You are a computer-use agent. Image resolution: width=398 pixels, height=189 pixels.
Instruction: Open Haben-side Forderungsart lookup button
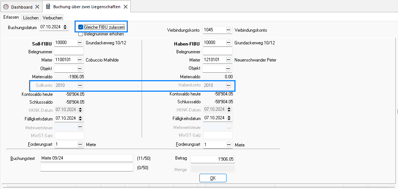click(229, 144)
